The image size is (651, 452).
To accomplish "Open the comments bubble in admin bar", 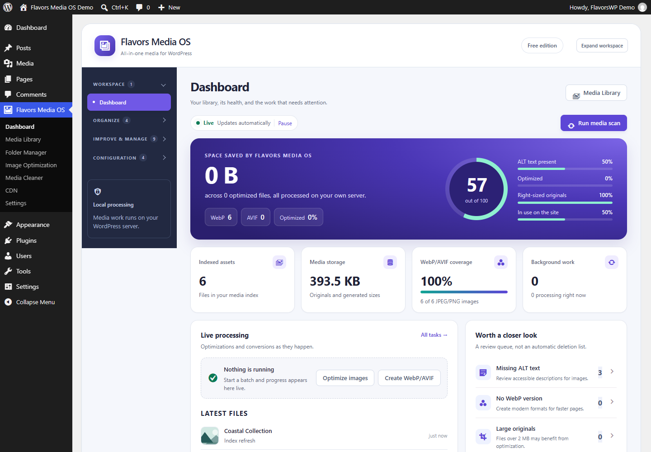I will (x=139, y=7).
